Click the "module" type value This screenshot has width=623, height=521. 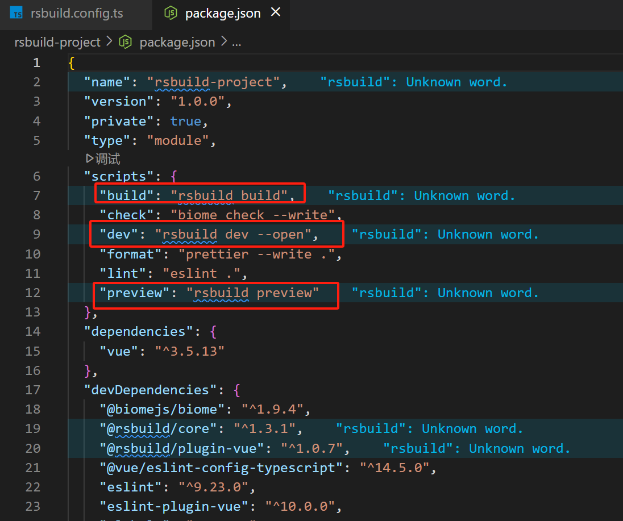click(x=178, y=140)
